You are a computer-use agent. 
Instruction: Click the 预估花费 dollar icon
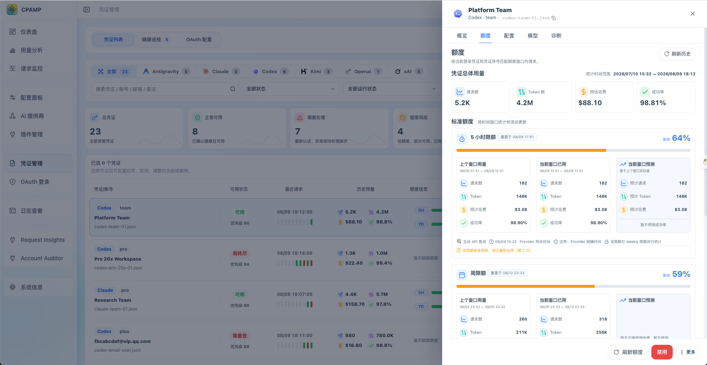pos(583,92)
